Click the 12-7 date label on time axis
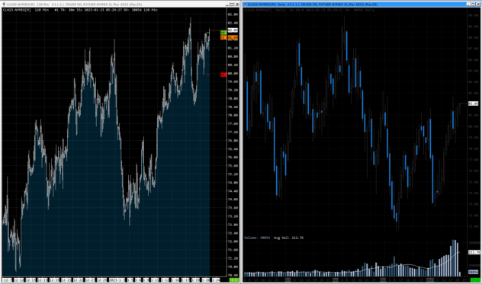Image resolution: width=482 pixels, height=284 pixels. point(7,280)
